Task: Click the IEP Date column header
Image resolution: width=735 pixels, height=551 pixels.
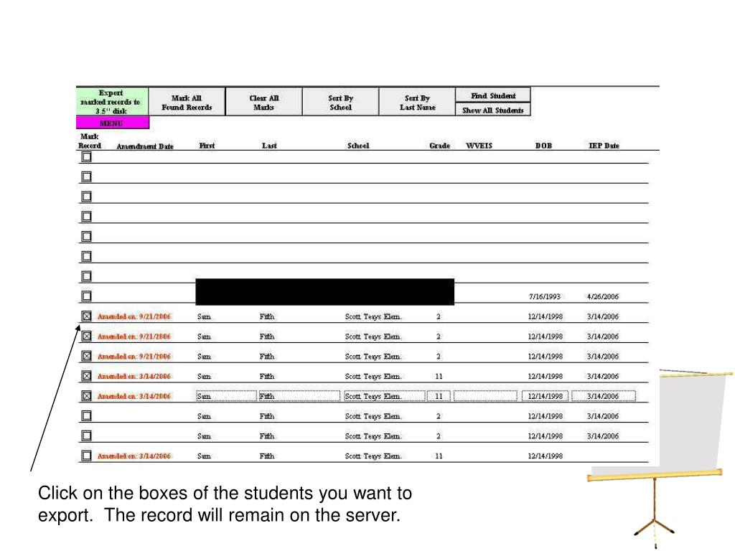Action: [604, 146]
